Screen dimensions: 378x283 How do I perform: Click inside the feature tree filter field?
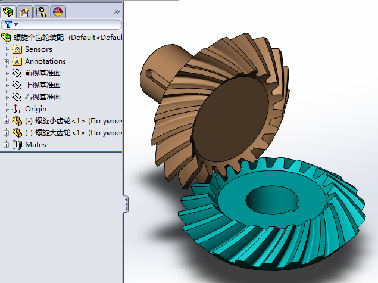click(x=61, y=24)
